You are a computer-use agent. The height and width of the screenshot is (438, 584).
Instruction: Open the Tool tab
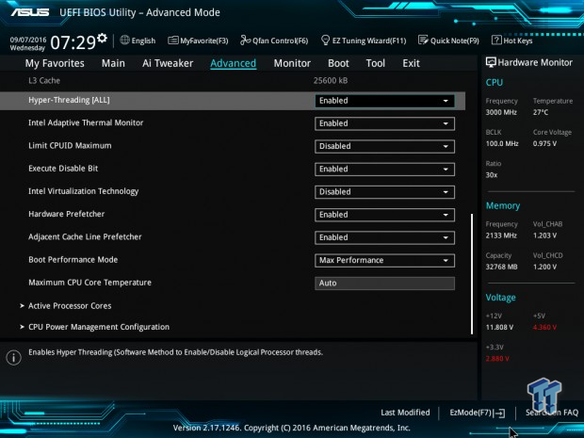click(x=376, y=63)
